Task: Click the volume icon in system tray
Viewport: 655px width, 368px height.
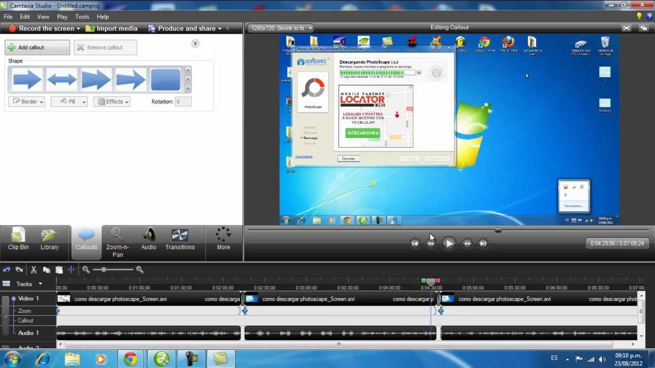Action: coord(602,359)
